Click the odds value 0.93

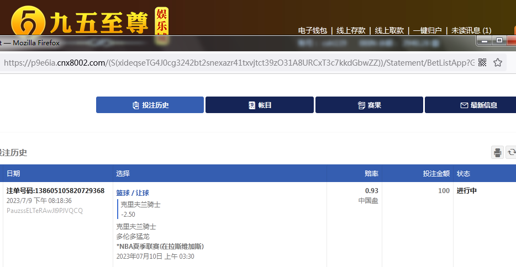click(x=372, y=191)
